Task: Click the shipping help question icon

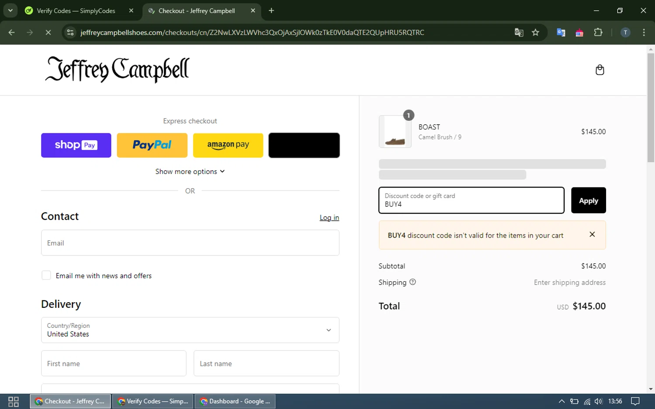Action: (413, 282)
